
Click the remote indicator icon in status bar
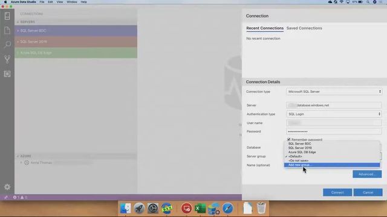[6, 197]
